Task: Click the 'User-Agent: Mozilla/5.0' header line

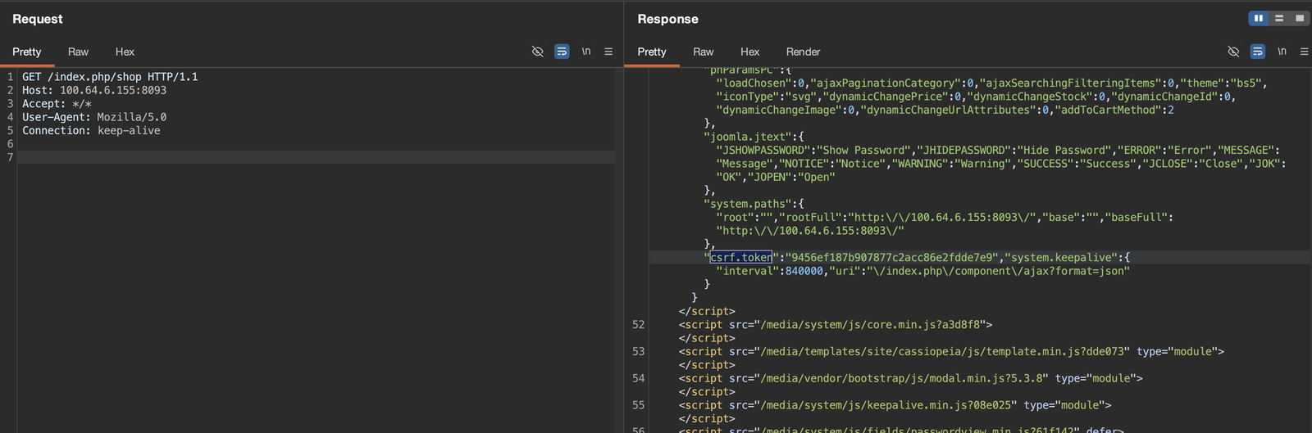Action: tap(94, 117)
